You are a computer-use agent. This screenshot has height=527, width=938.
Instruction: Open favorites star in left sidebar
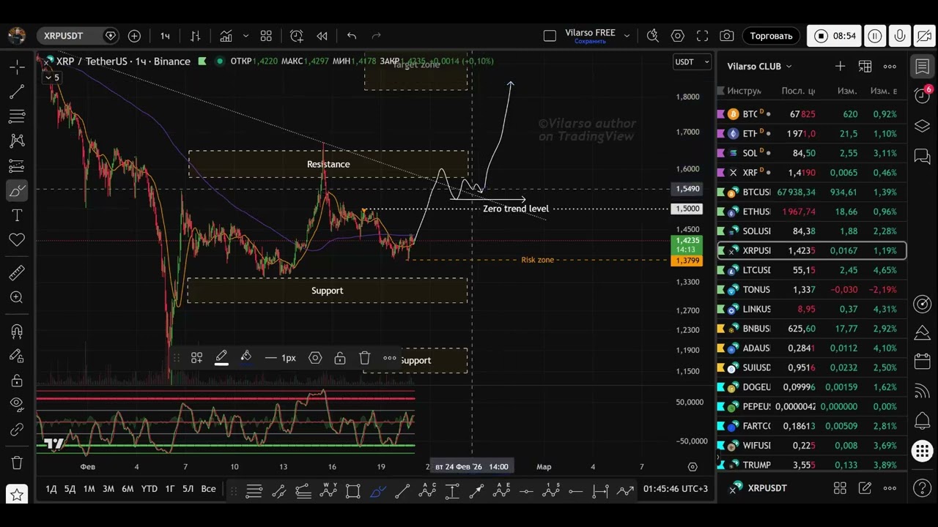point(17,495)
